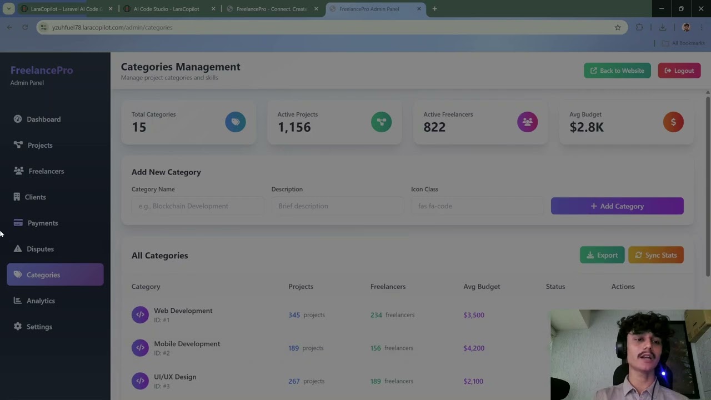Click the Web Development code icon
The image size is (711, 400).
[x=140, y=314]
